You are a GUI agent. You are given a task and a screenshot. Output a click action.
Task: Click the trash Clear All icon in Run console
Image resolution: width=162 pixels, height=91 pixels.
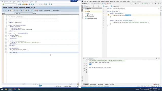point(87,72)
